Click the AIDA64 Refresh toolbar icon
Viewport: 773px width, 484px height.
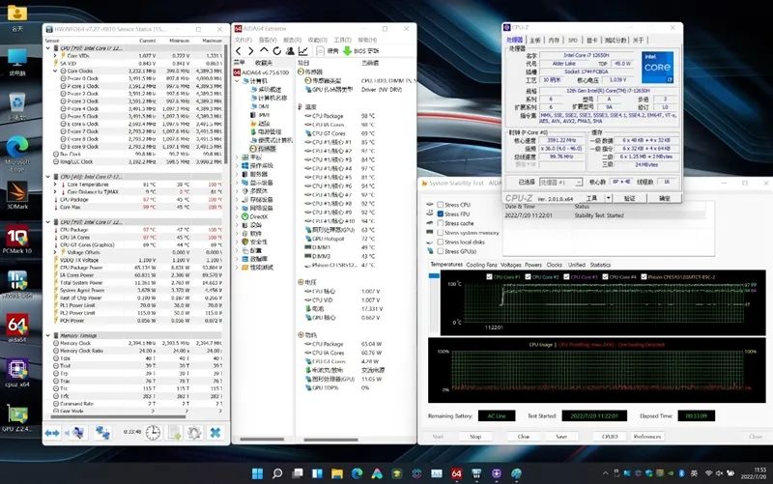(275, 50)
